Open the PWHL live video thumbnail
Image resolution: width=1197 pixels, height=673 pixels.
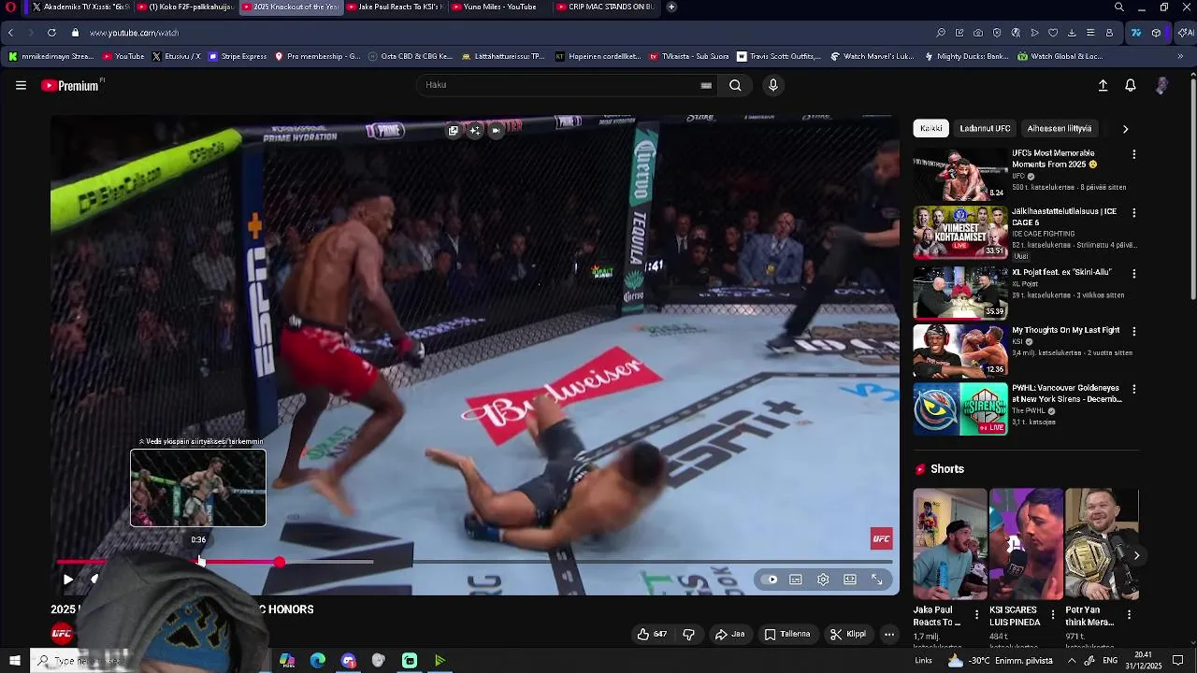tap(960, 409)
